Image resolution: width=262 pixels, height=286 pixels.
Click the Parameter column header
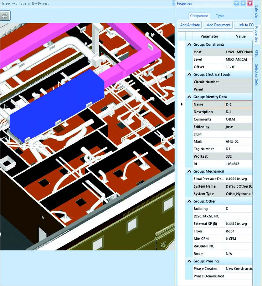pos(209,36)
